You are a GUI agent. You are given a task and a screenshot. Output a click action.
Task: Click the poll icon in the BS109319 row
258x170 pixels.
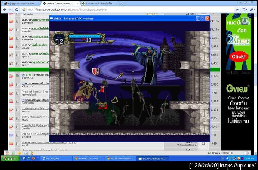18,76
